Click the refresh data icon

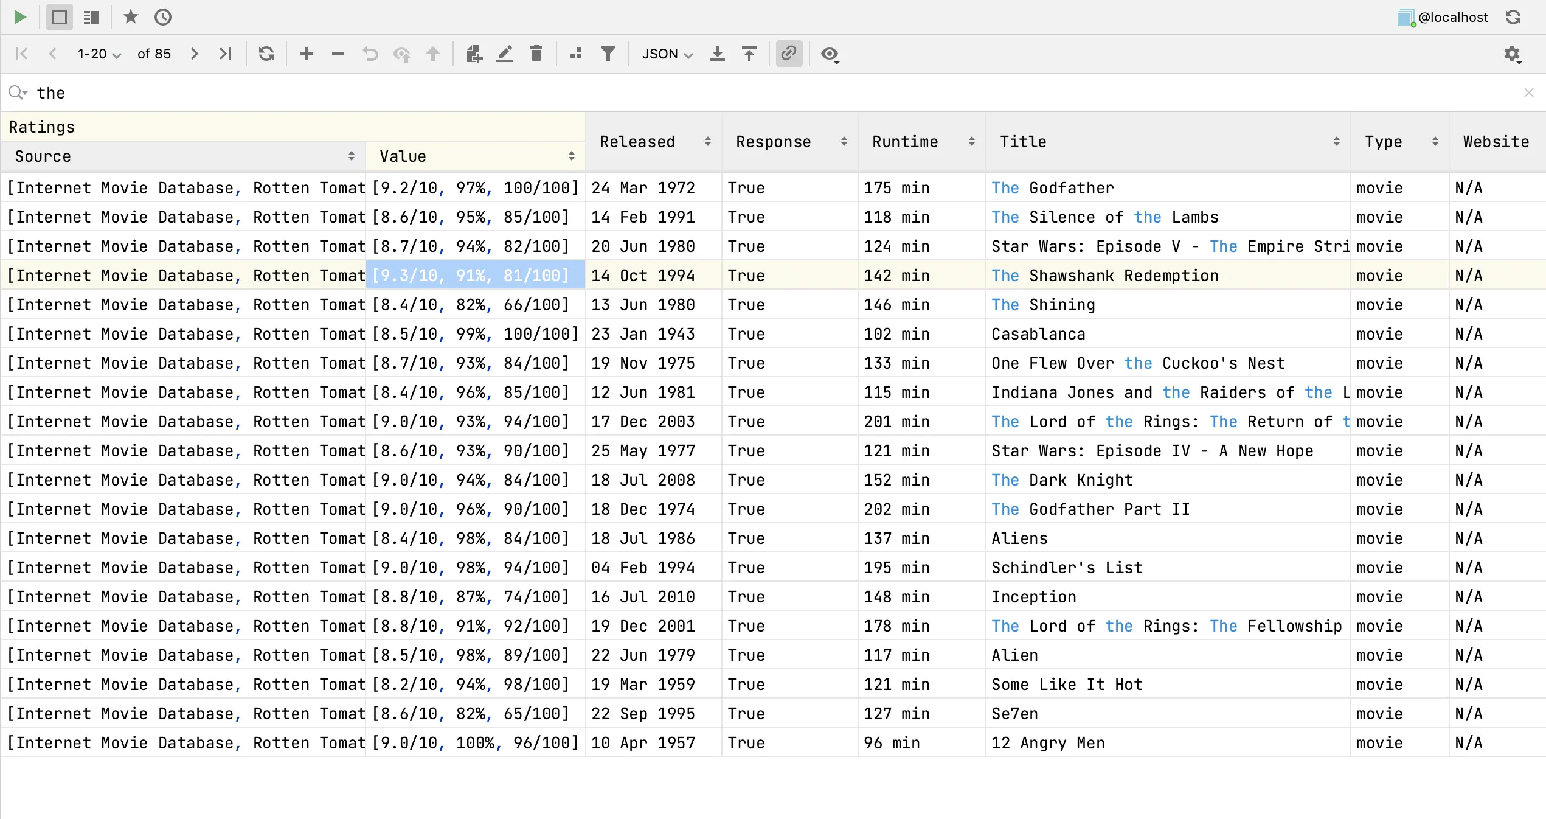(266, 53)
